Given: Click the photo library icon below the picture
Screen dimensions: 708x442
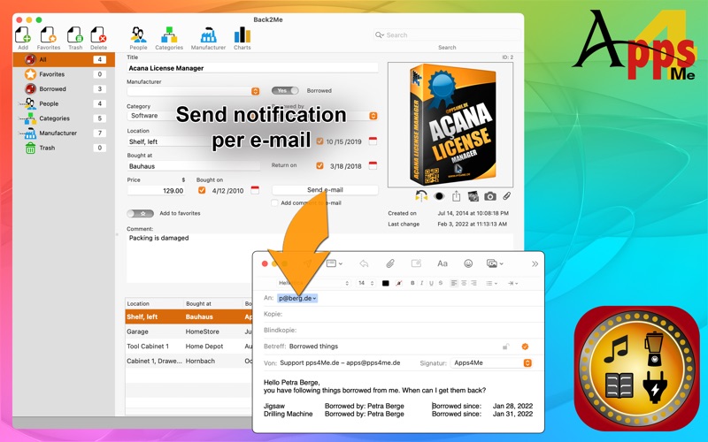Looking at the screenshot, I should pyautogui.click(x=473, y=196).
